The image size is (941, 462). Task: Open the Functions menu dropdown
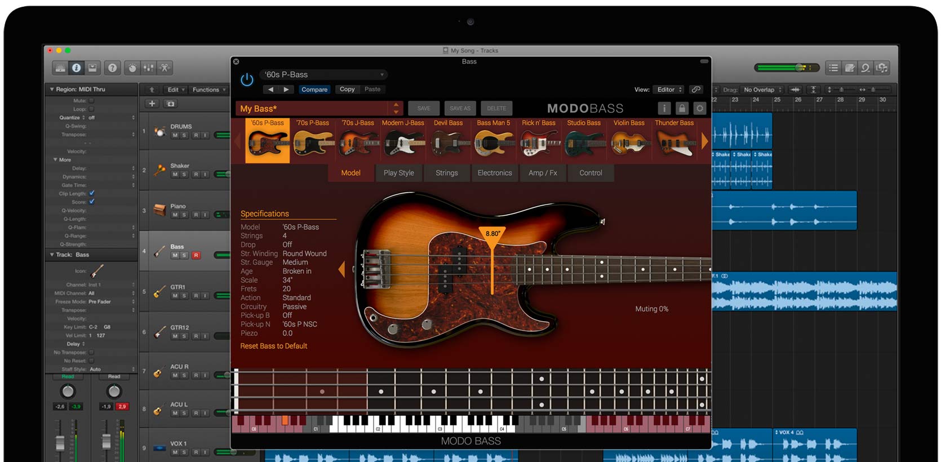point(208,90)
